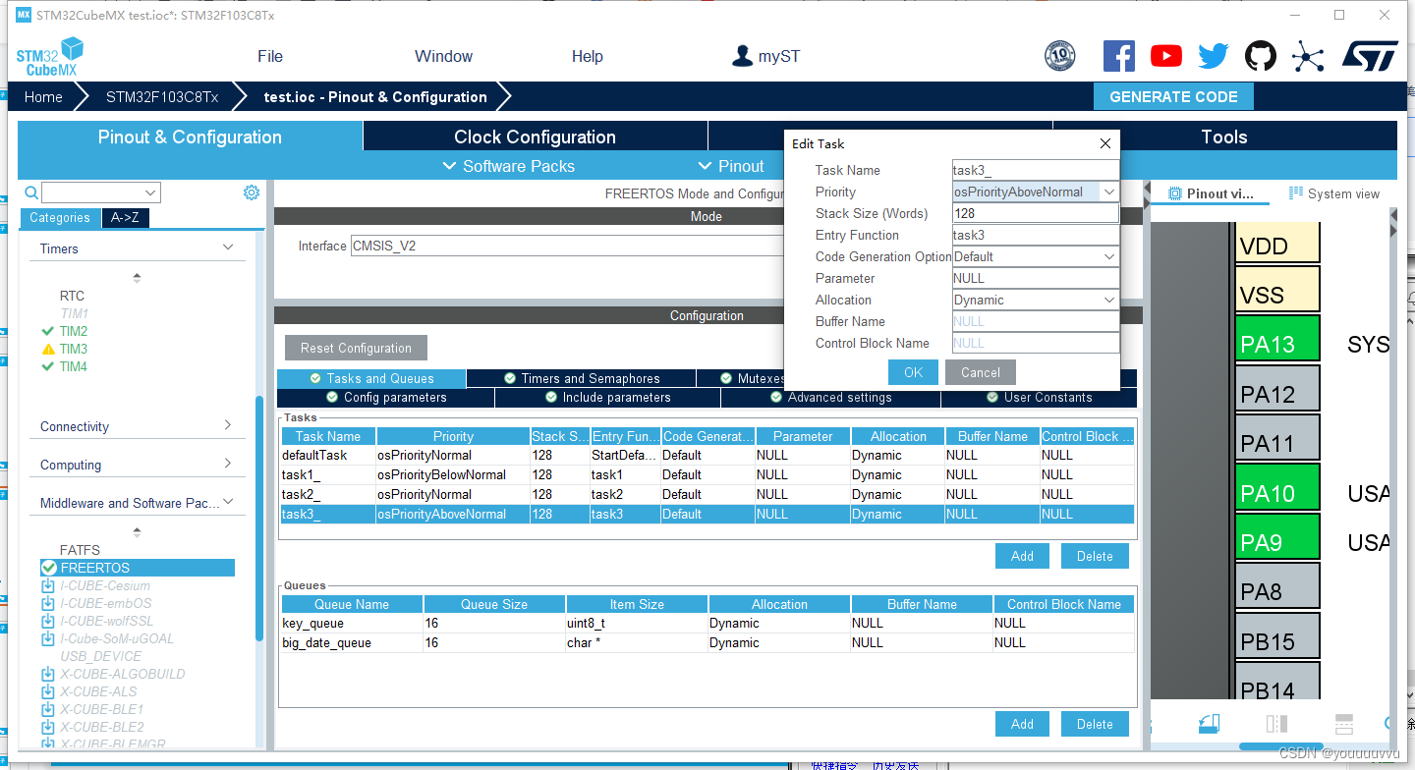Click the GENERATE CODE button
1415x770 pixels.
pyautogui.click(x=1173, y=96)
